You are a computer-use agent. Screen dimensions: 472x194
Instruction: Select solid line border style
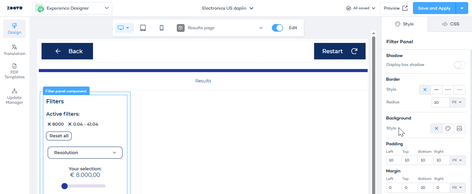tap(436, 90)
